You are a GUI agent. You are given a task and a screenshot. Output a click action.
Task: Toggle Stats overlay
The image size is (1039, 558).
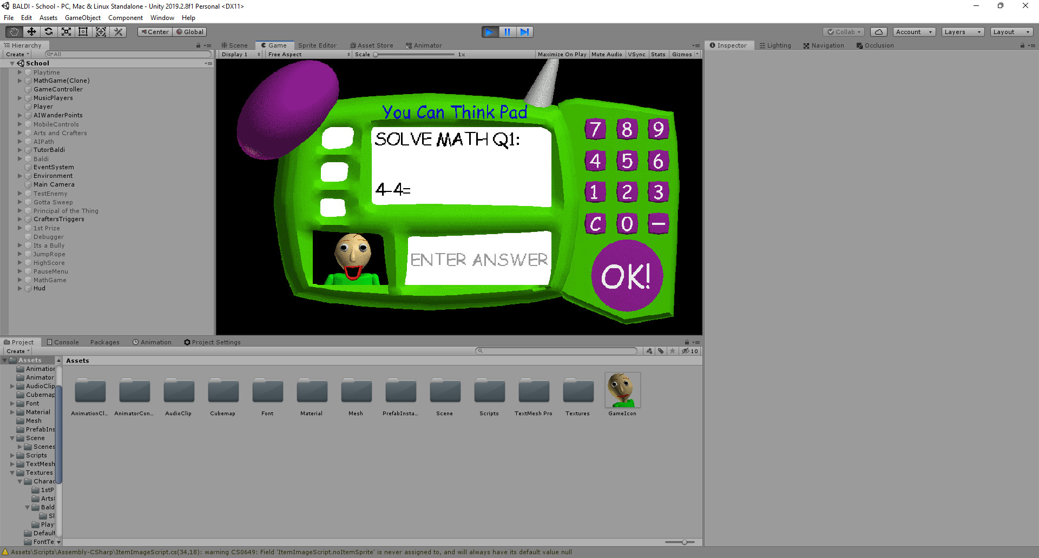tap(658, 54)
